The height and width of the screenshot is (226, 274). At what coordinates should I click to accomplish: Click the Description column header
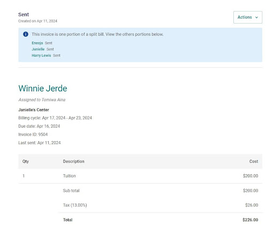coord(73,161)
